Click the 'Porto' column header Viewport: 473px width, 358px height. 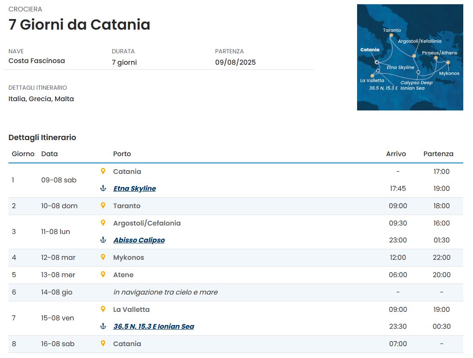point(122,154)
